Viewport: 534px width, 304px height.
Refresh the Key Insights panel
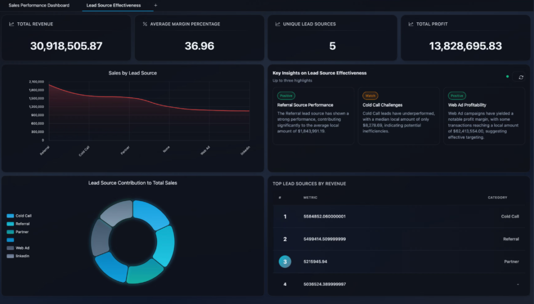point(520,77)
